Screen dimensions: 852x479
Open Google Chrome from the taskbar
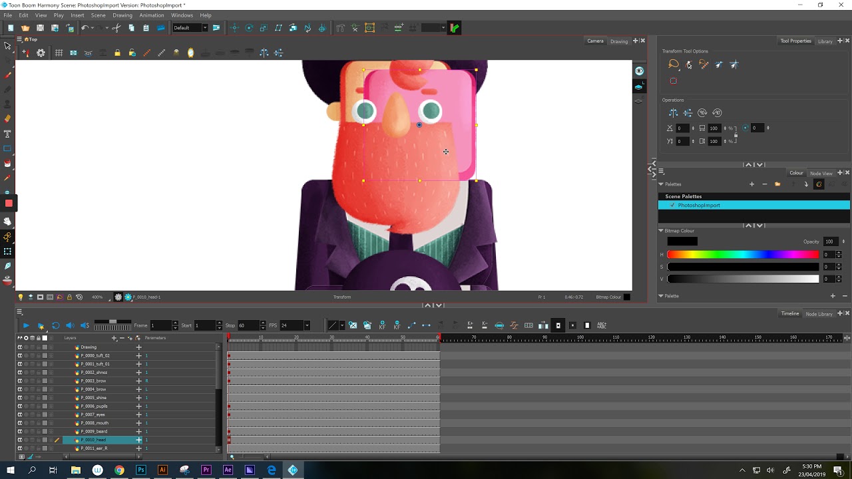(119, 470)
